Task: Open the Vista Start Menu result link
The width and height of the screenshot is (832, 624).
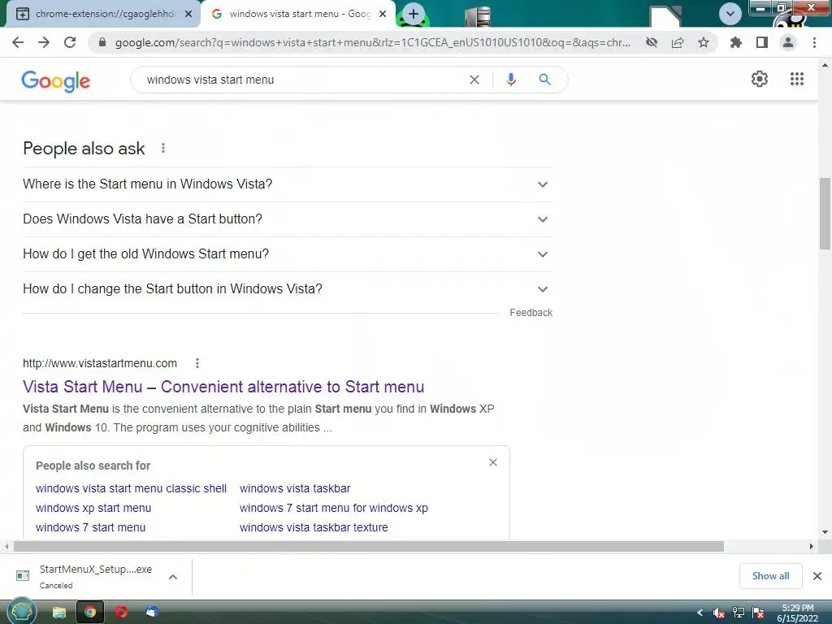Action: 223,387
